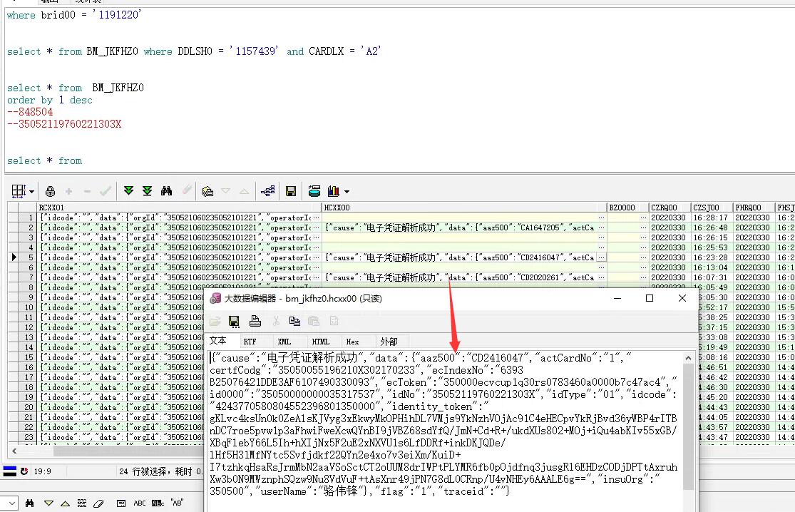Toggle the quoted "AB" search option

[177, 503]
